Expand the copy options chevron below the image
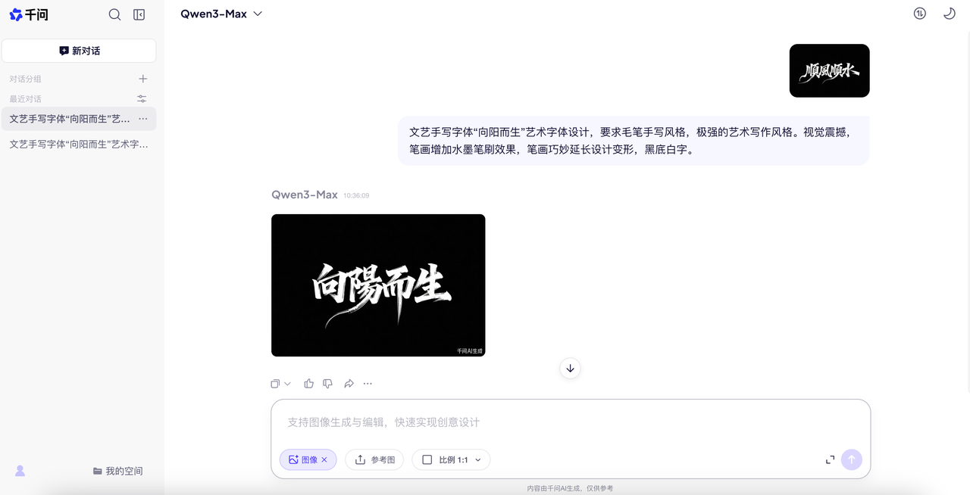The width and height of the screenshot is (970, 495). (x=286, y=383)
